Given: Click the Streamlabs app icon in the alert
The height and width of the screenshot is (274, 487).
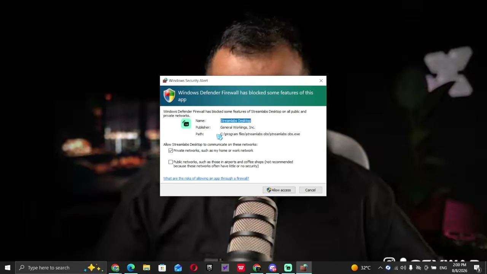Looking at the screenshot, I should 186,124.
